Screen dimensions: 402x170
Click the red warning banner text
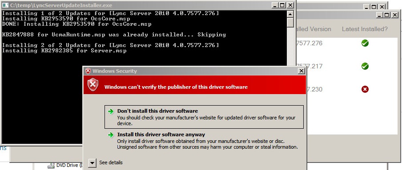click(x=176, y=87)
